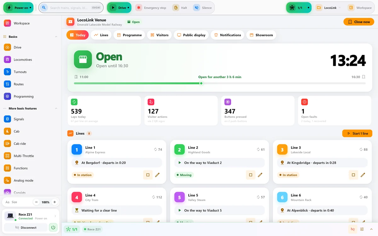This screenshot has width=378, height=236.
Task: Collapse the More basic features section
Action: (31, 108)
